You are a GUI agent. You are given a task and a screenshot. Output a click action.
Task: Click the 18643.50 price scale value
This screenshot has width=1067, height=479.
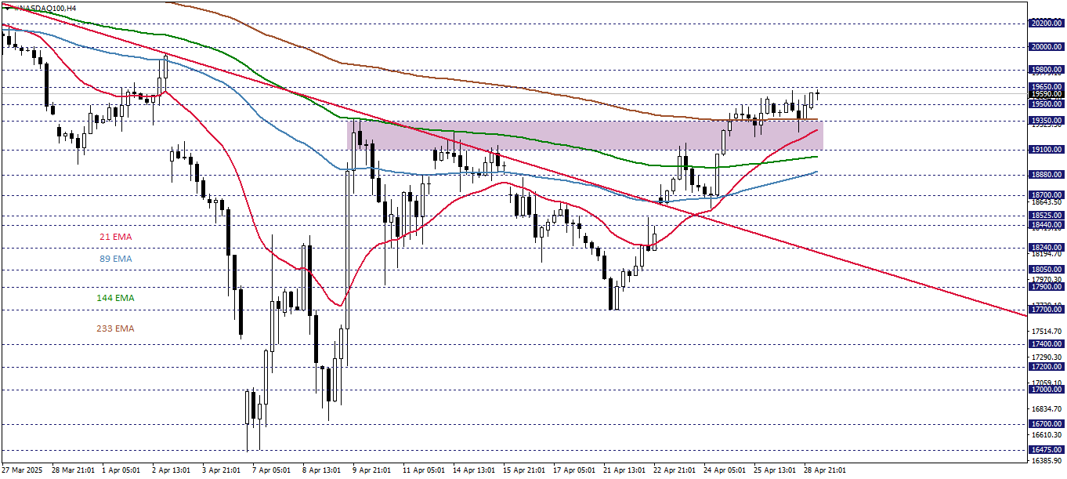coord(1047,203)
